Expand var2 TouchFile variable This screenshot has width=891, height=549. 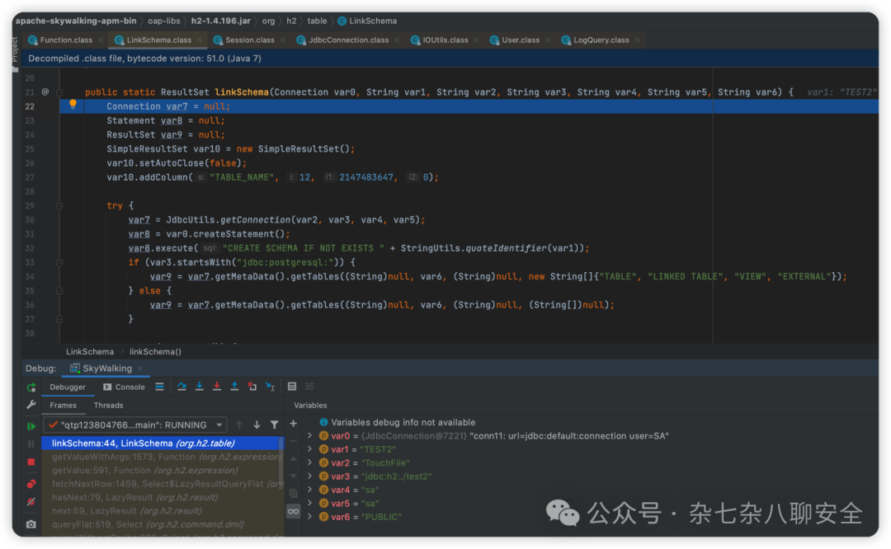(x=309, y=462)
